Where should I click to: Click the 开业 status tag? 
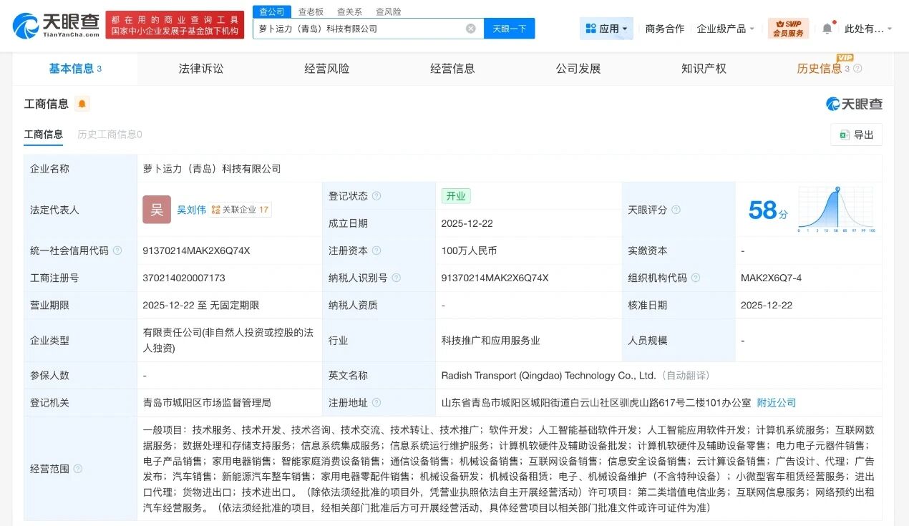click(x=456, y=196)
